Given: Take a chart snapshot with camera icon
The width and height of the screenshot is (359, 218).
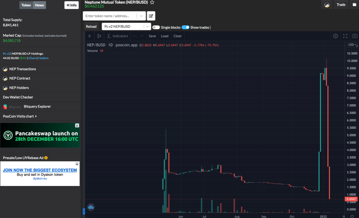Looking at the screenshot, I should (354, 36).
